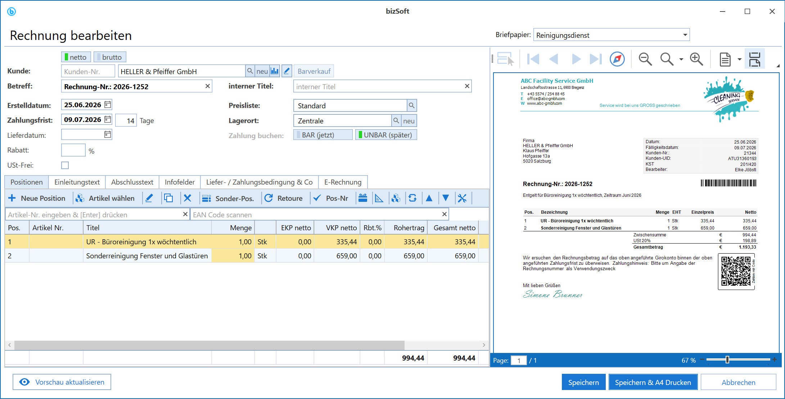Delete position with X toolbar icon
This screenshot has height=399, width=785.
pyautogui.click(x=188, y=198)
